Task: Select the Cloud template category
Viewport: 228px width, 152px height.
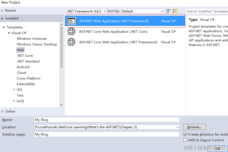Action: click(21, 72)
